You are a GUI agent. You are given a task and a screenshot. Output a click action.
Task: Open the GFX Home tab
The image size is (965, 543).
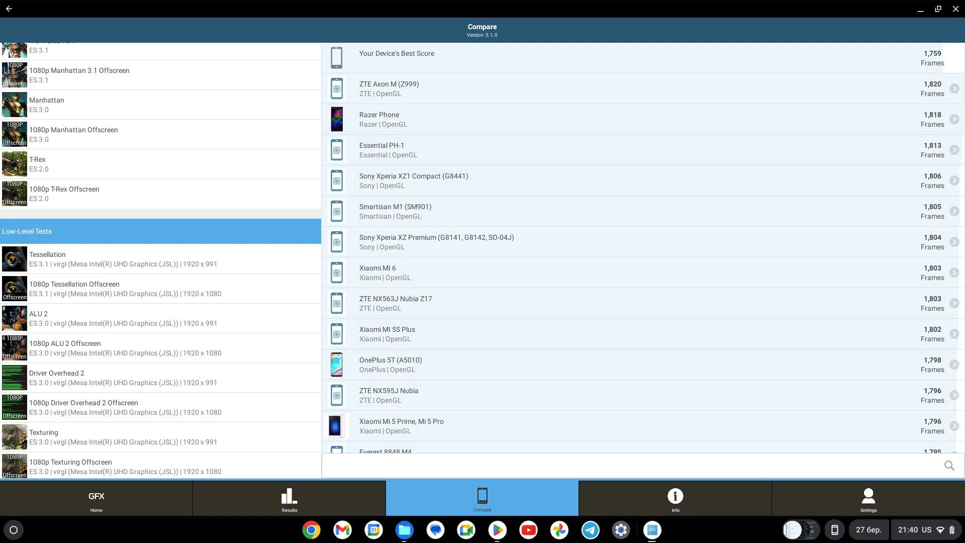(x=96, y=498)
